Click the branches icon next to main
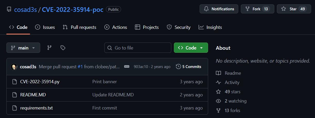The height and width of the screenshot is (118, 315). pos(49,48)
